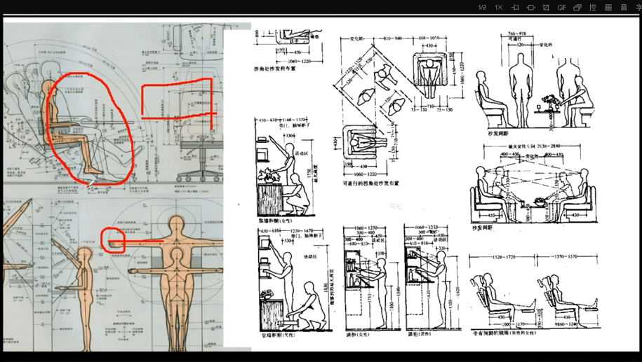This screenshot has height=362, width=642.
Task: Open the stacked windows icon
Action: 577,7
